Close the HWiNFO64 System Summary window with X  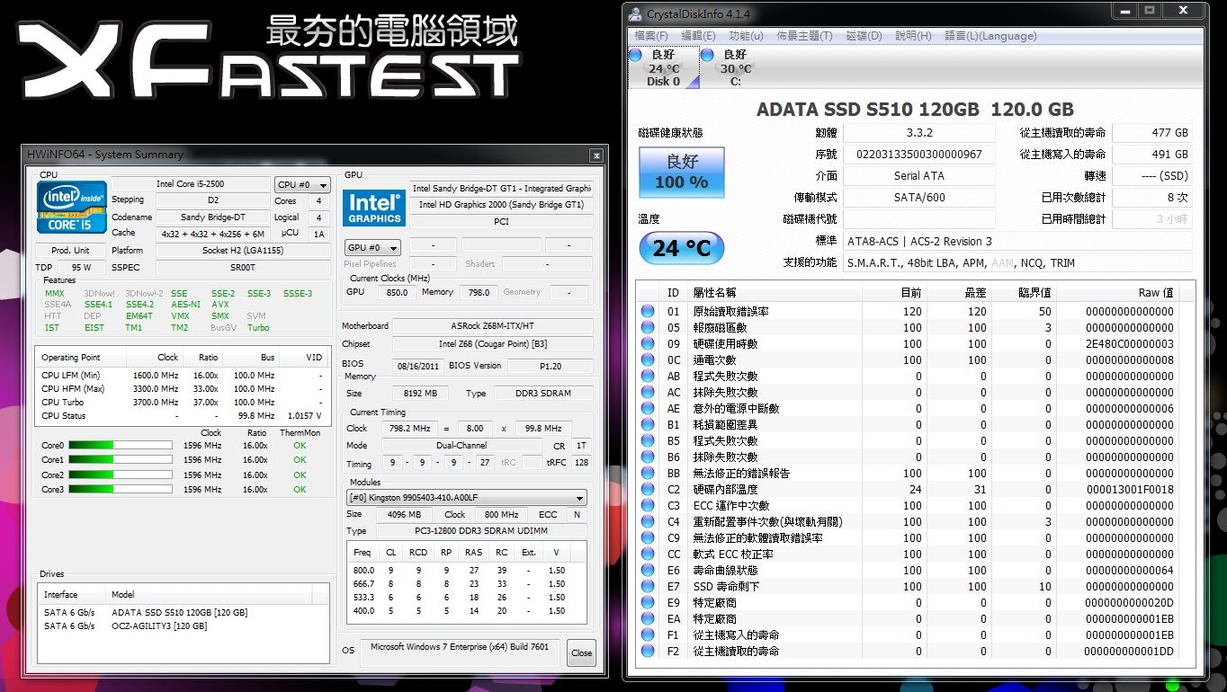[x=596, y=155]
